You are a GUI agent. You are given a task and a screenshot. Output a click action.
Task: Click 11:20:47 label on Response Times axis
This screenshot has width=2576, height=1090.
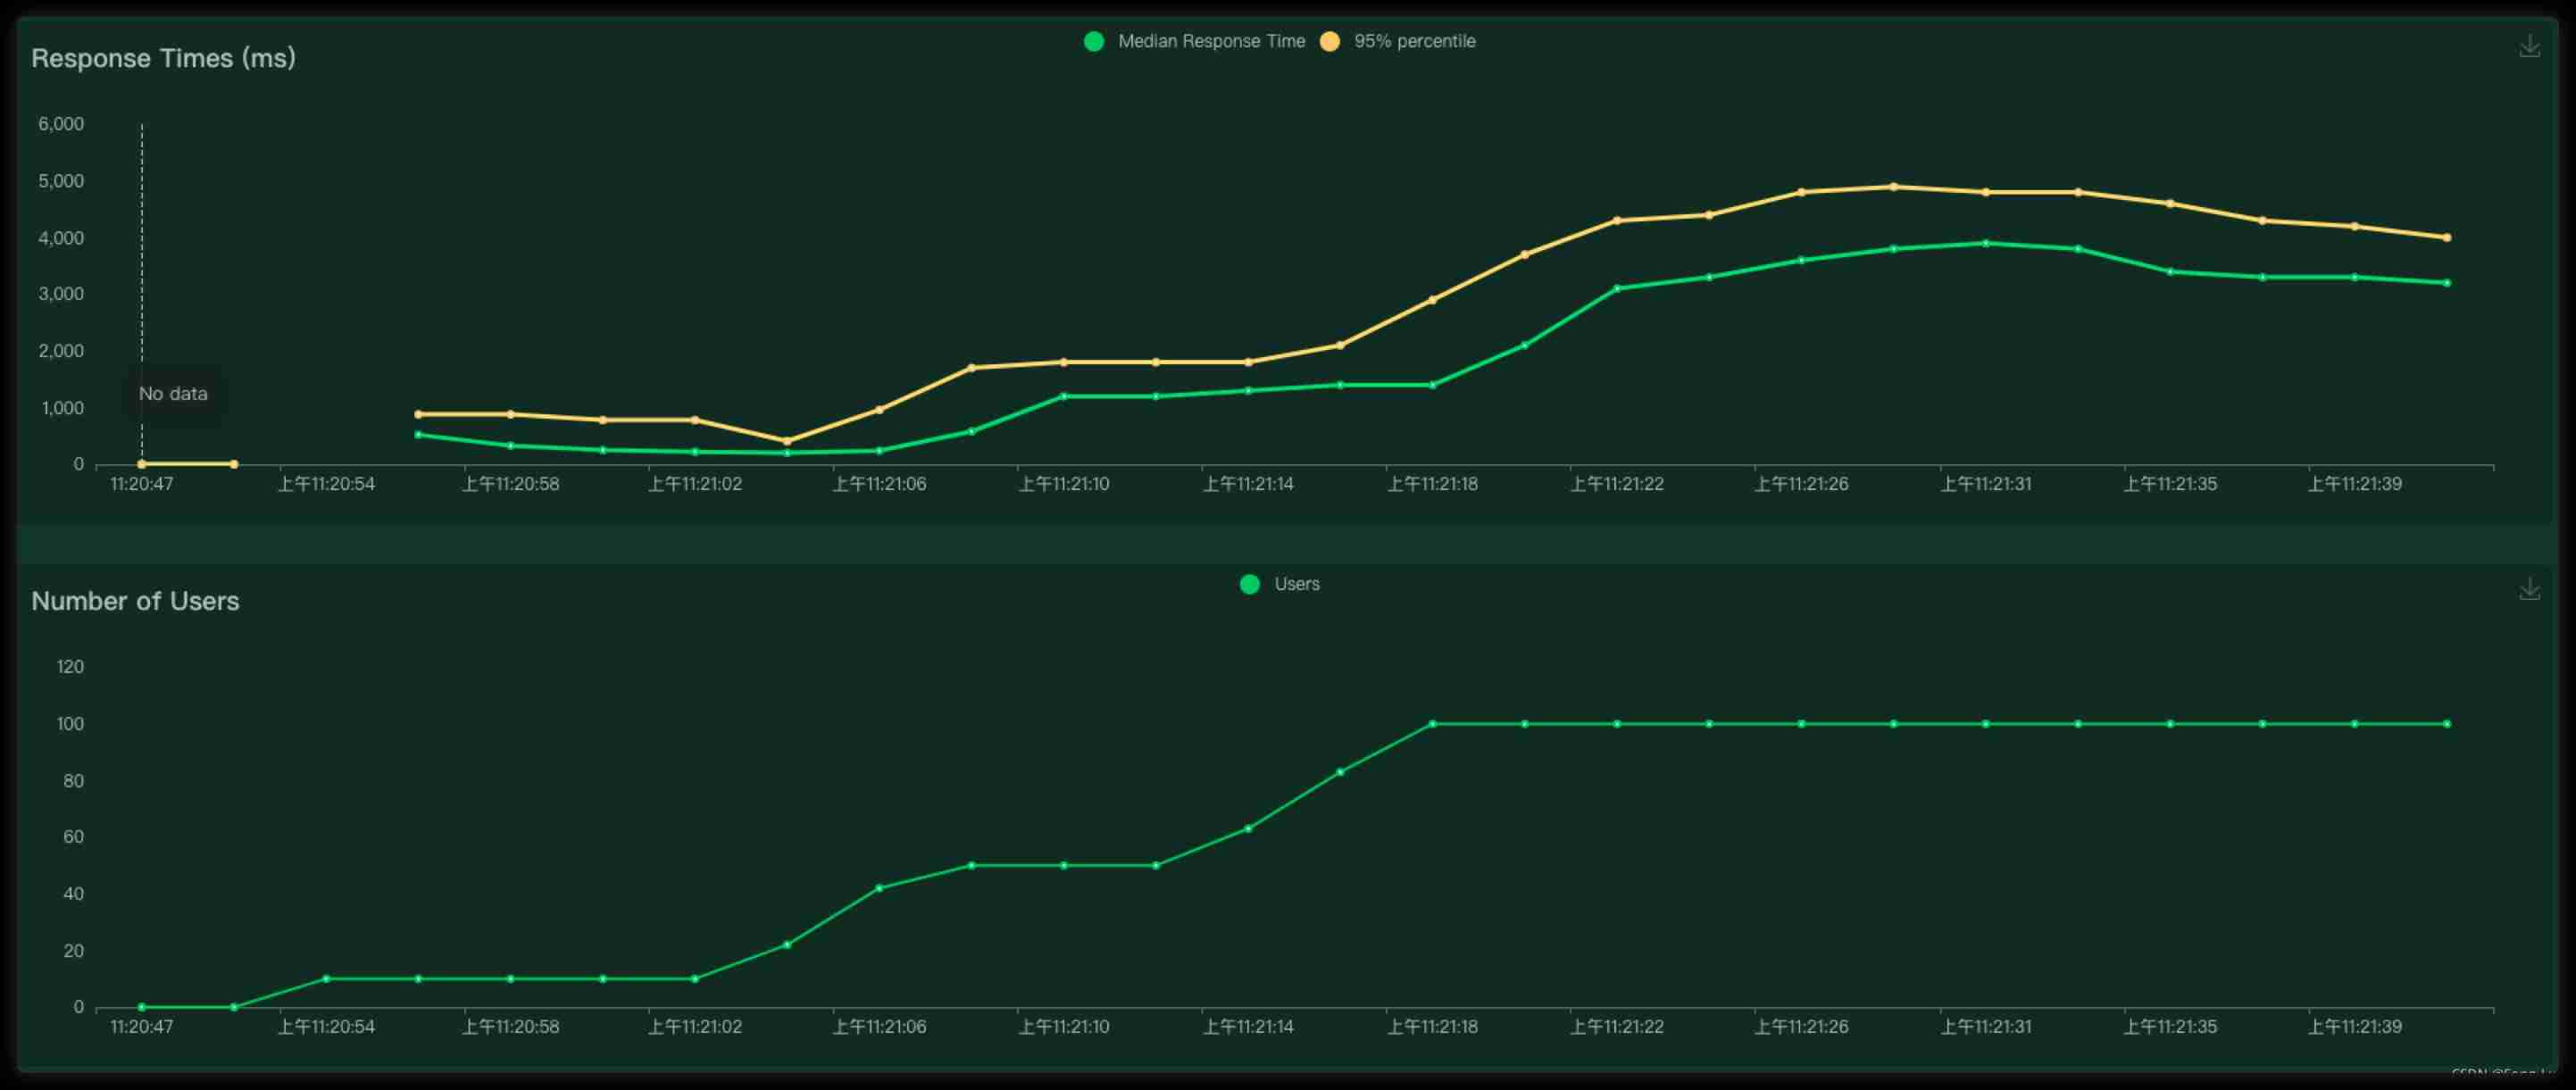tap(142, 484)
